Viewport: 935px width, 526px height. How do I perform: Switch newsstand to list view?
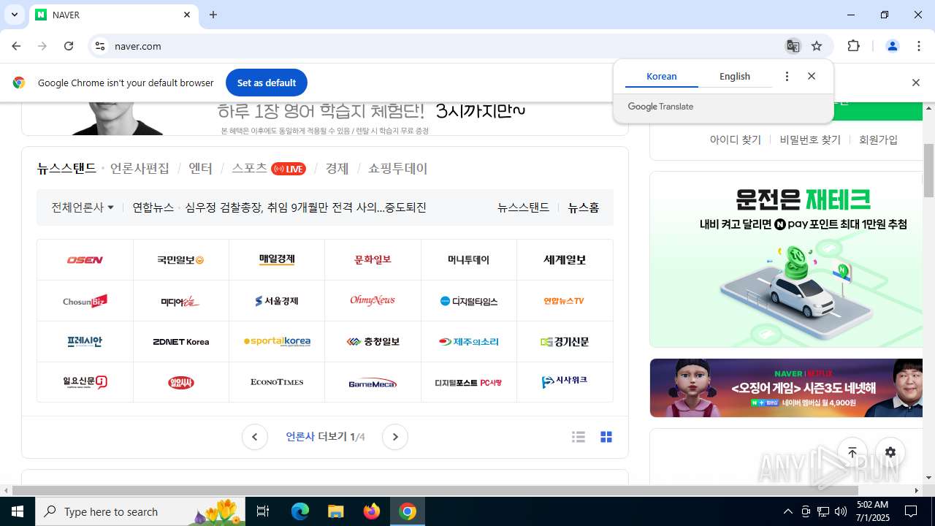pos(579,437)
